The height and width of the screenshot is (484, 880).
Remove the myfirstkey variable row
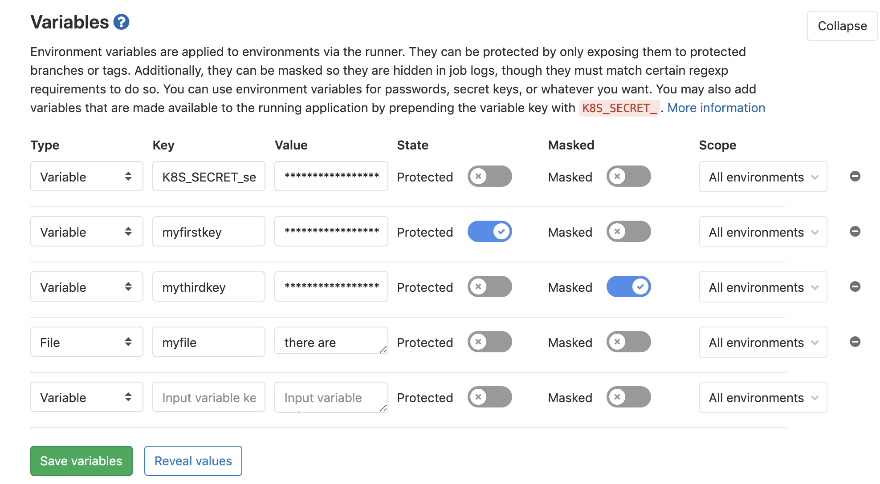[x=855, y=231]
